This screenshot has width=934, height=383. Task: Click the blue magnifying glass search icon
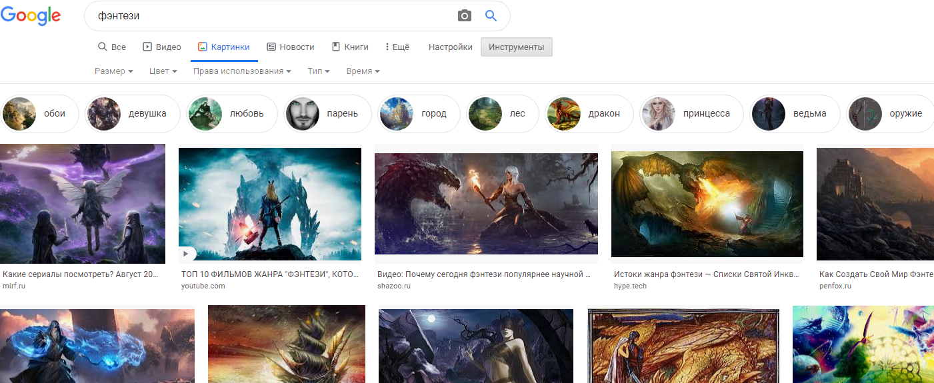491,16
